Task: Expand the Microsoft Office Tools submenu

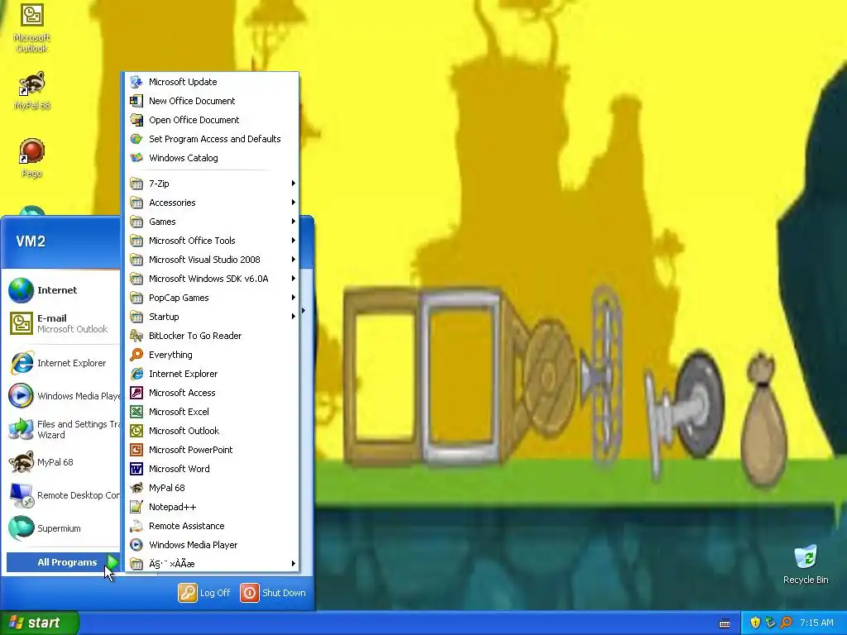Action: pos(212,241)
